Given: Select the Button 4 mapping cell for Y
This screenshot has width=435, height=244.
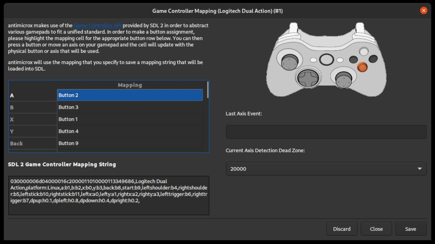Looking at the screenshot, I should (130, 131).
